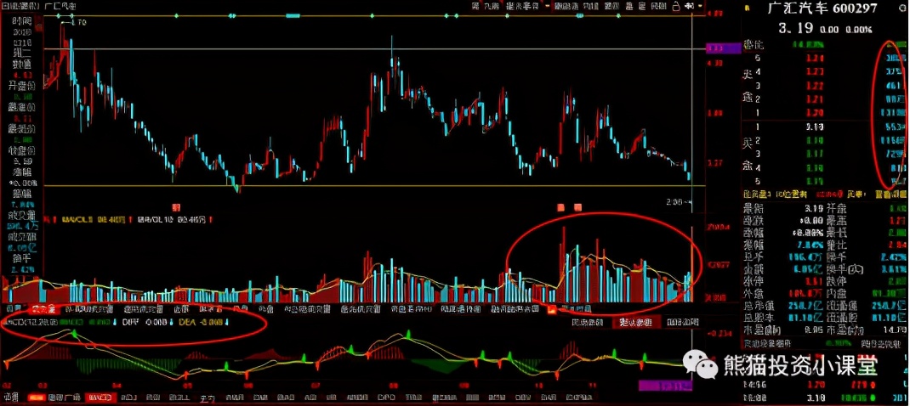Image resolution: width=910 pixels, height=406 pixels.
Task: Click the purple price tag on the price axis
Action: click(x=722, y=49)
